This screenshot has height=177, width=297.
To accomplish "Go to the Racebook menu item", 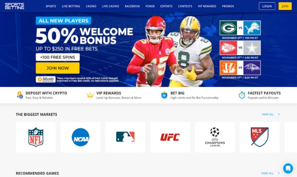I will point(132,6).
